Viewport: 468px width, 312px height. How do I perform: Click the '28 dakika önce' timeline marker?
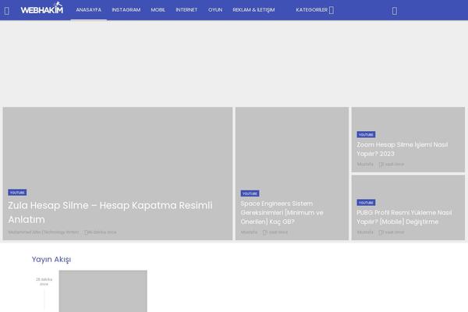[44, 282]
